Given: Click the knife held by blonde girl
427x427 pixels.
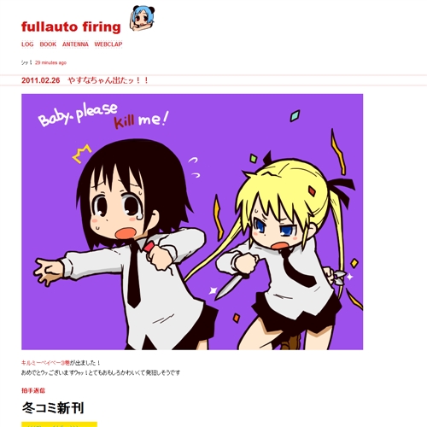Looking at the screenshot, I should (x=231, y=285).
